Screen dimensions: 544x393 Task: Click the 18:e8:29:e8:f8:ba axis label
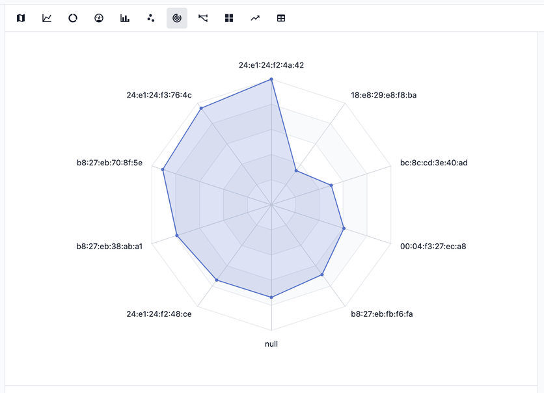coord(384,95)
